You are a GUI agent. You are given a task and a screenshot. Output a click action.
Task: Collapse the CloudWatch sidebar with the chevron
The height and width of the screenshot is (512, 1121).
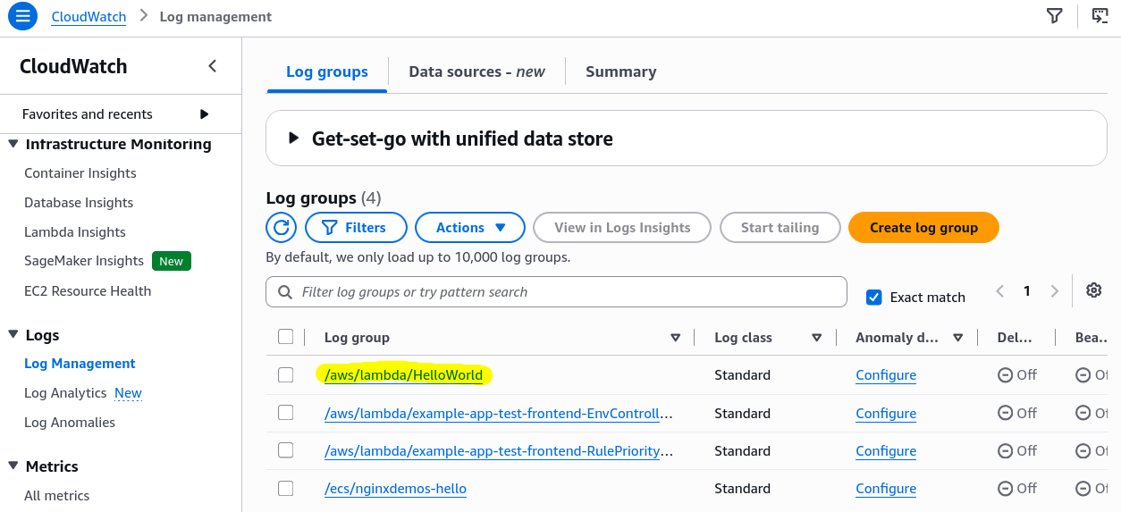(x=212, y=66)
